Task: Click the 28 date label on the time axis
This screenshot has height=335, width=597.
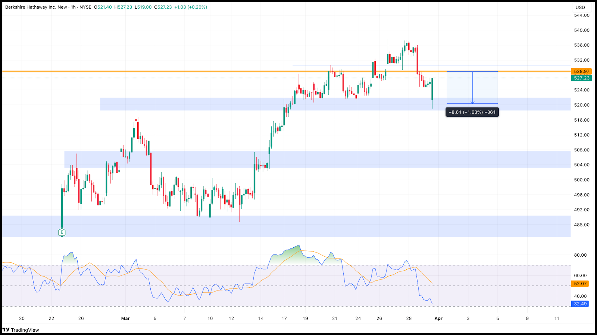Action: click(x=409, y=318)
